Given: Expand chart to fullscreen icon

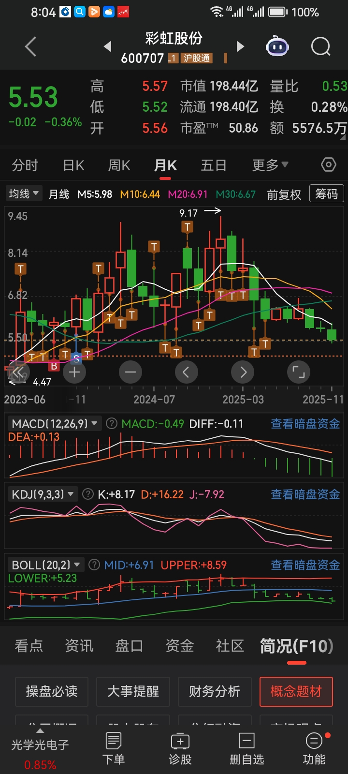Looking at the screenshot, I should point(299,372).
